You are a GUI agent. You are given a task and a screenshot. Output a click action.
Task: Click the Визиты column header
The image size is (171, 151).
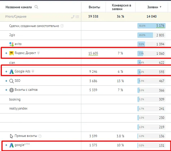pyautogui.click(x=94, y=7)
